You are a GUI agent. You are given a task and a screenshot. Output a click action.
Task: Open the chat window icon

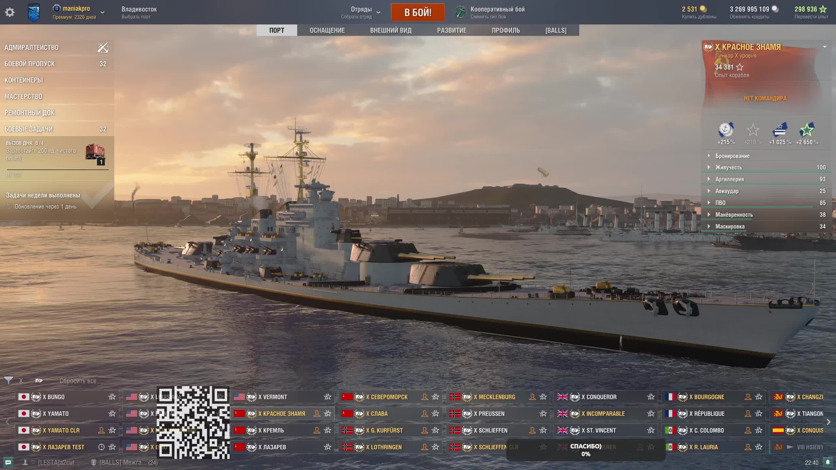[x=8, y=462]
